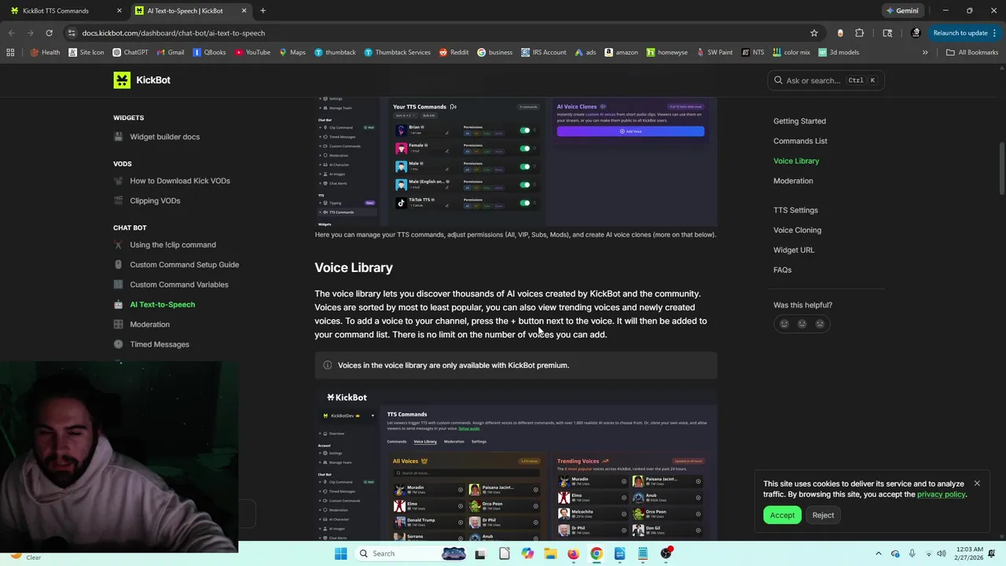
Task: Jump to FAQs section
Action: [x=782, y=270]
